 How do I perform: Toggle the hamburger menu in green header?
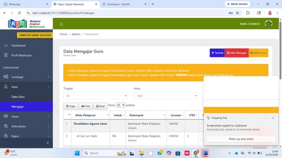pos(61,24)
